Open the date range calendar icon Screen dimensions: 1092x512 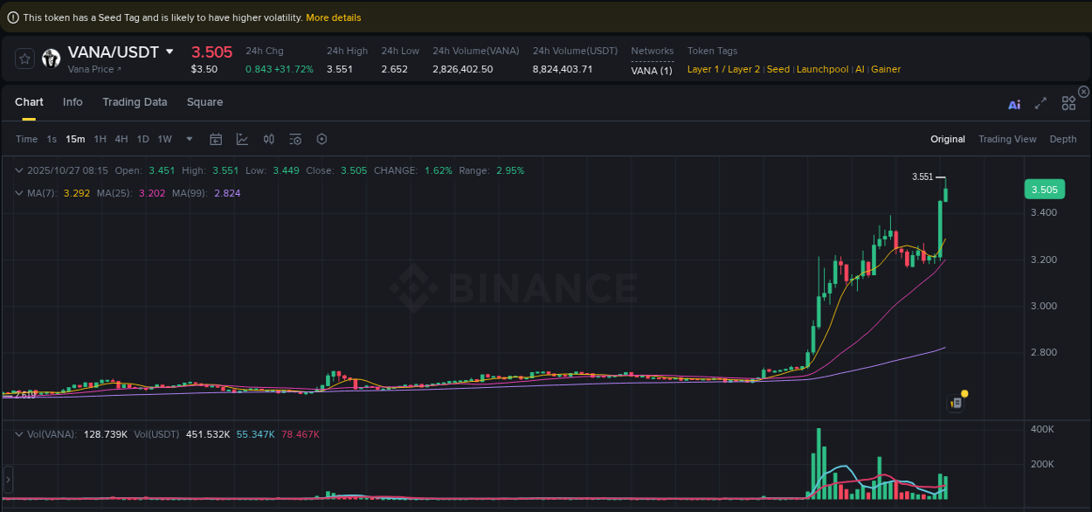[216, 139]
